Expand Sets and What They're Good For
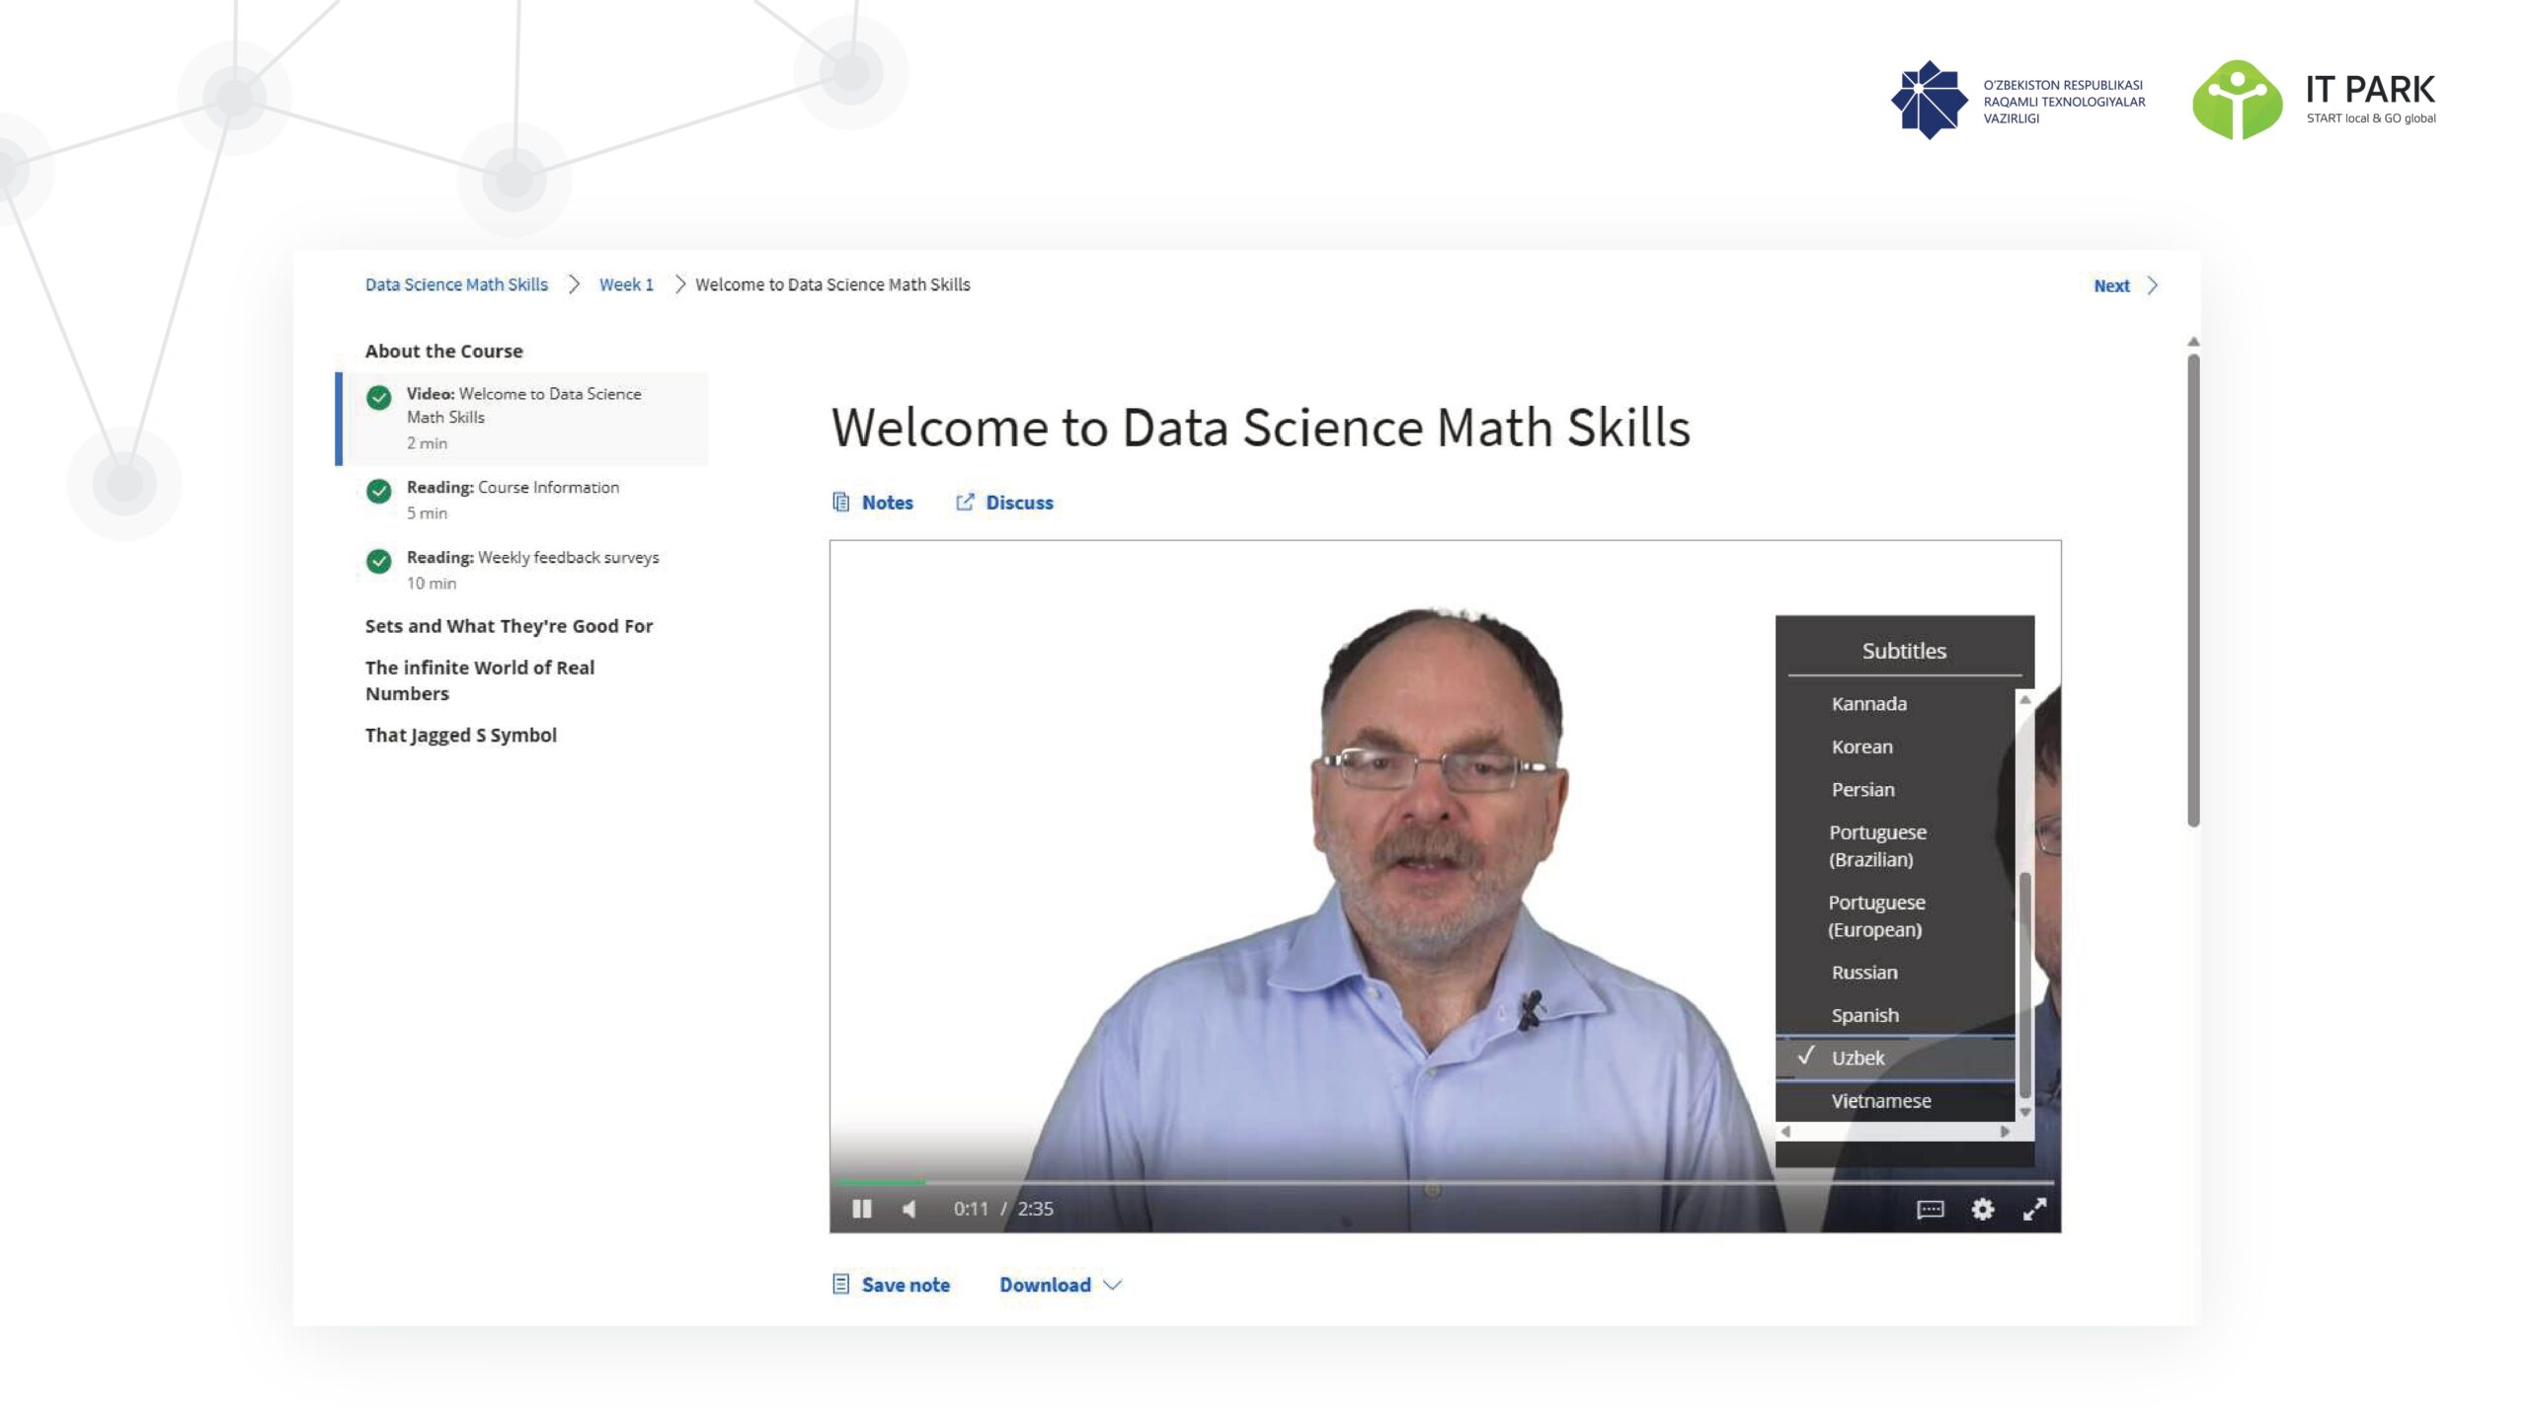This screenshot has height=1422, width=2528. (509, 626)
